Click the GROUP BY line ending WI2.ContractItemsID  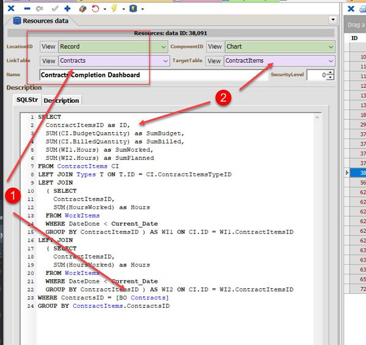tap(170, 290)
